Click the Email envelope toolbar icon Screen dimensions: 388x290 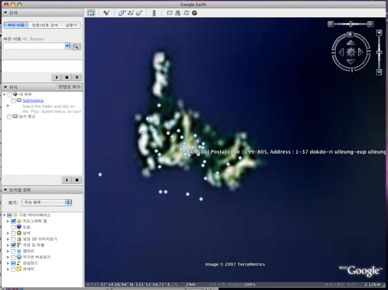pyautogui.click(x=170, y=13)
